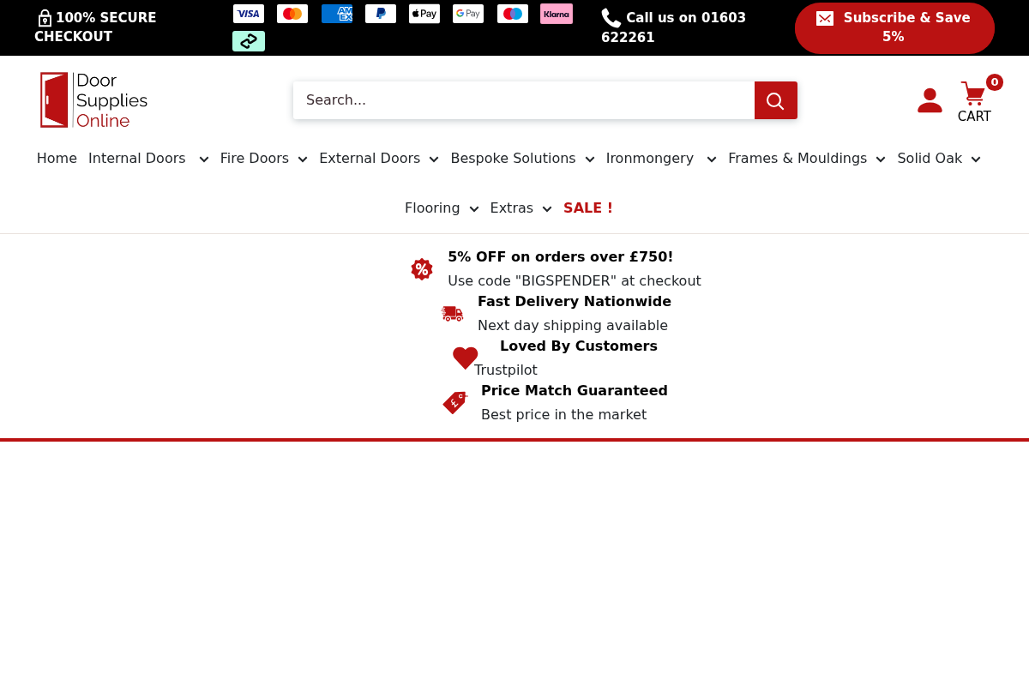Click the shopping cart icon
Image resolution: width=1029 pixels, height=686 pixels.
pos(973,94)
